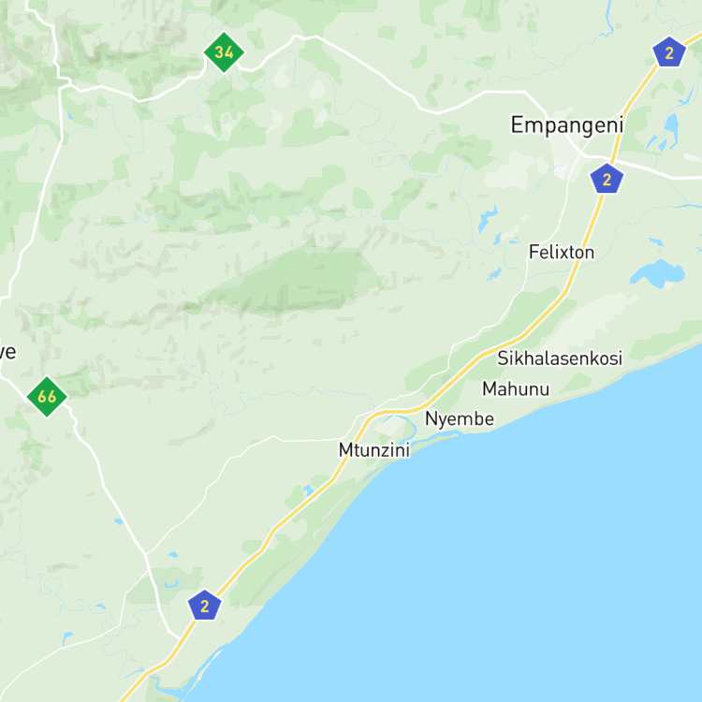Screen dimensions: 702x702
Task: Select route 2 shield southwest of Mtunzini
Action: coord(205,606)
